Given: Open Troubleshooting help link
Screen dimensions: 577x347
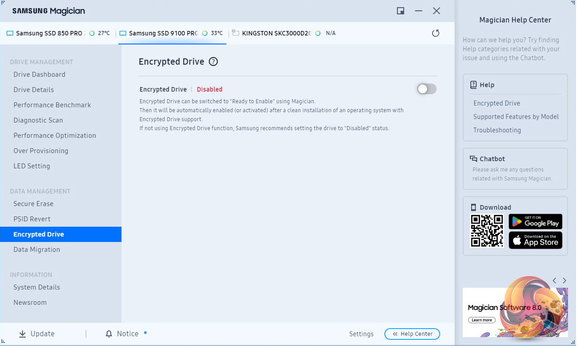Looking at the screenshot, I should [497, 130].
